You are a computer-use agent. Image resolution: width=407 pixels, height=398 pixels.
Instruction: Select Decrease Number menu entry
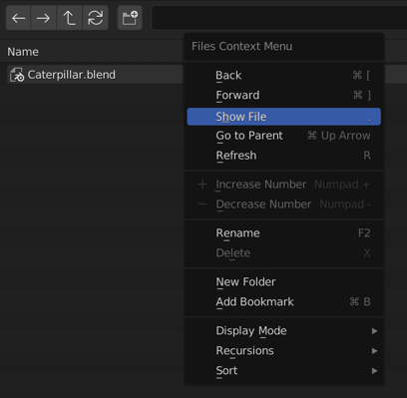284,204
